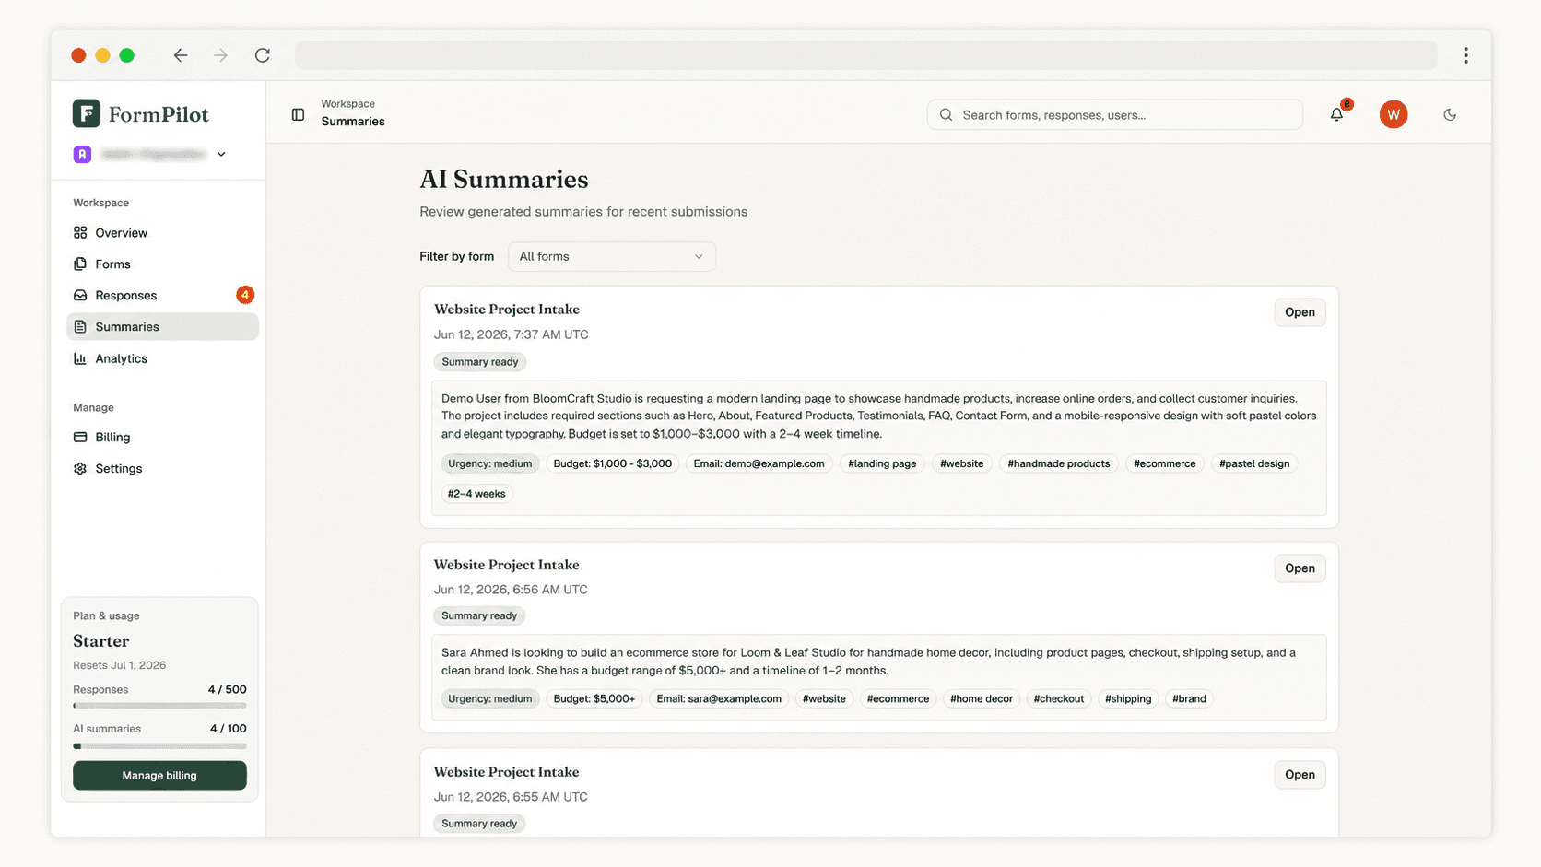The height and width of the screenshot is (867, 1541).
Task: Click the Forms pages icon
Action: 80,264
